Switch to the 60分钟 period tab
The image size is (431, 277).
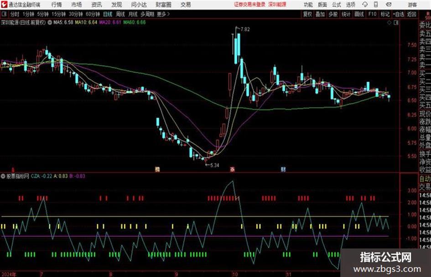tap(93, 14)
